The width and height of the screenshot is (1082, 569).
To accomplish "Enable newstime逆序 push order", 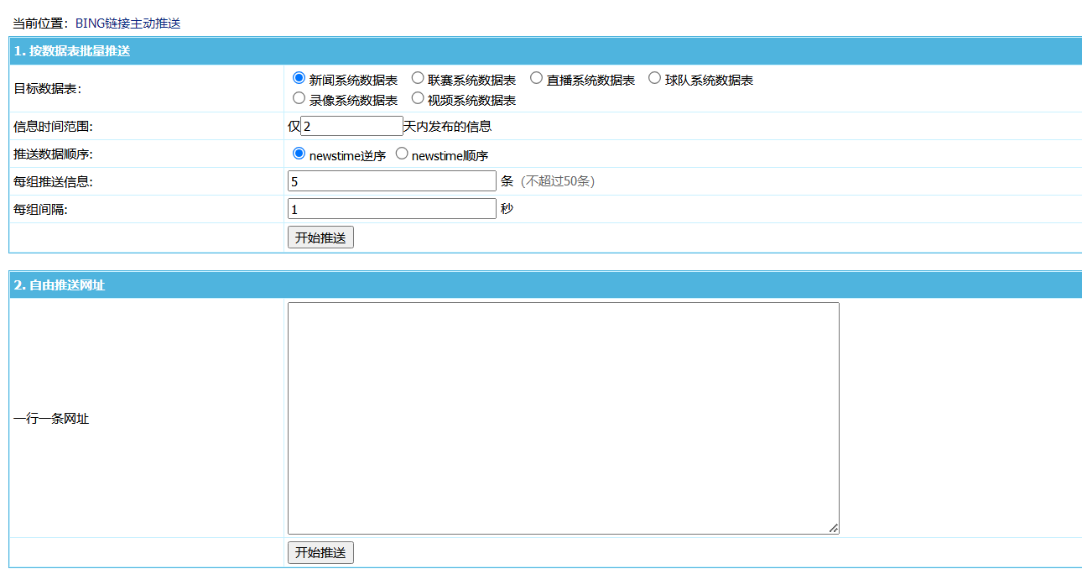I will point(299,153).
